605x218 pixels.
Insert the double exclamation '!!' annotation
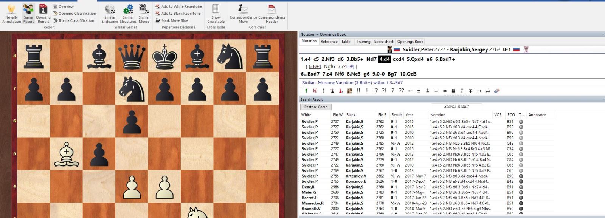[358, 91]
